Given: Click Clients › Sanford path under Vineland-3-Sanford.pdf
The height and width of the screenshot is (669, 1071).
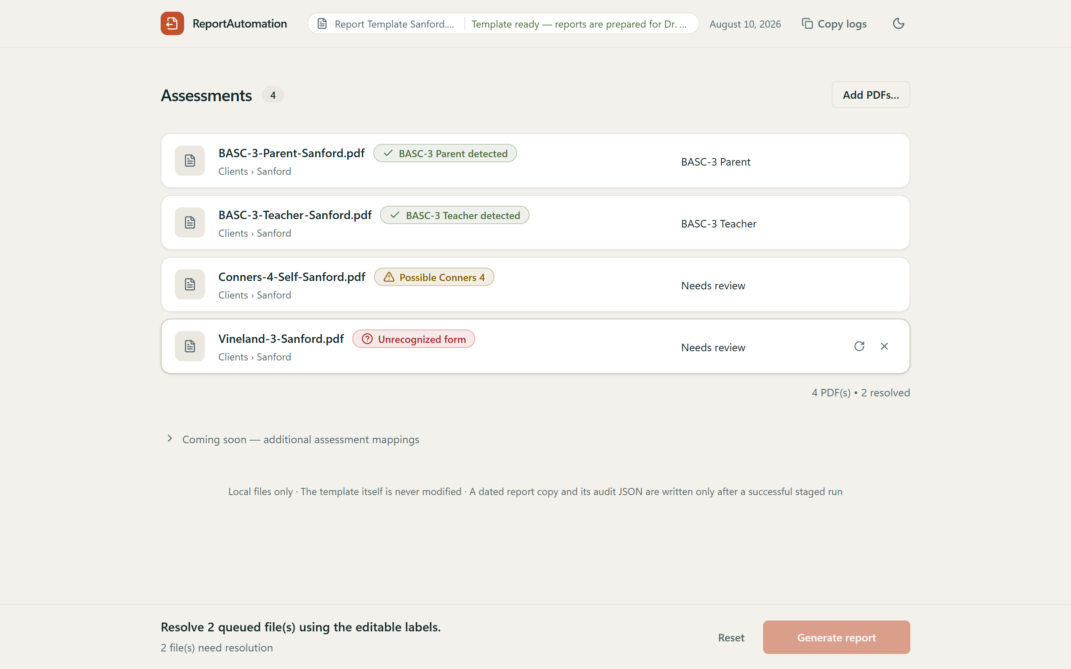Looking at the screenshot, I should point(254,357).
